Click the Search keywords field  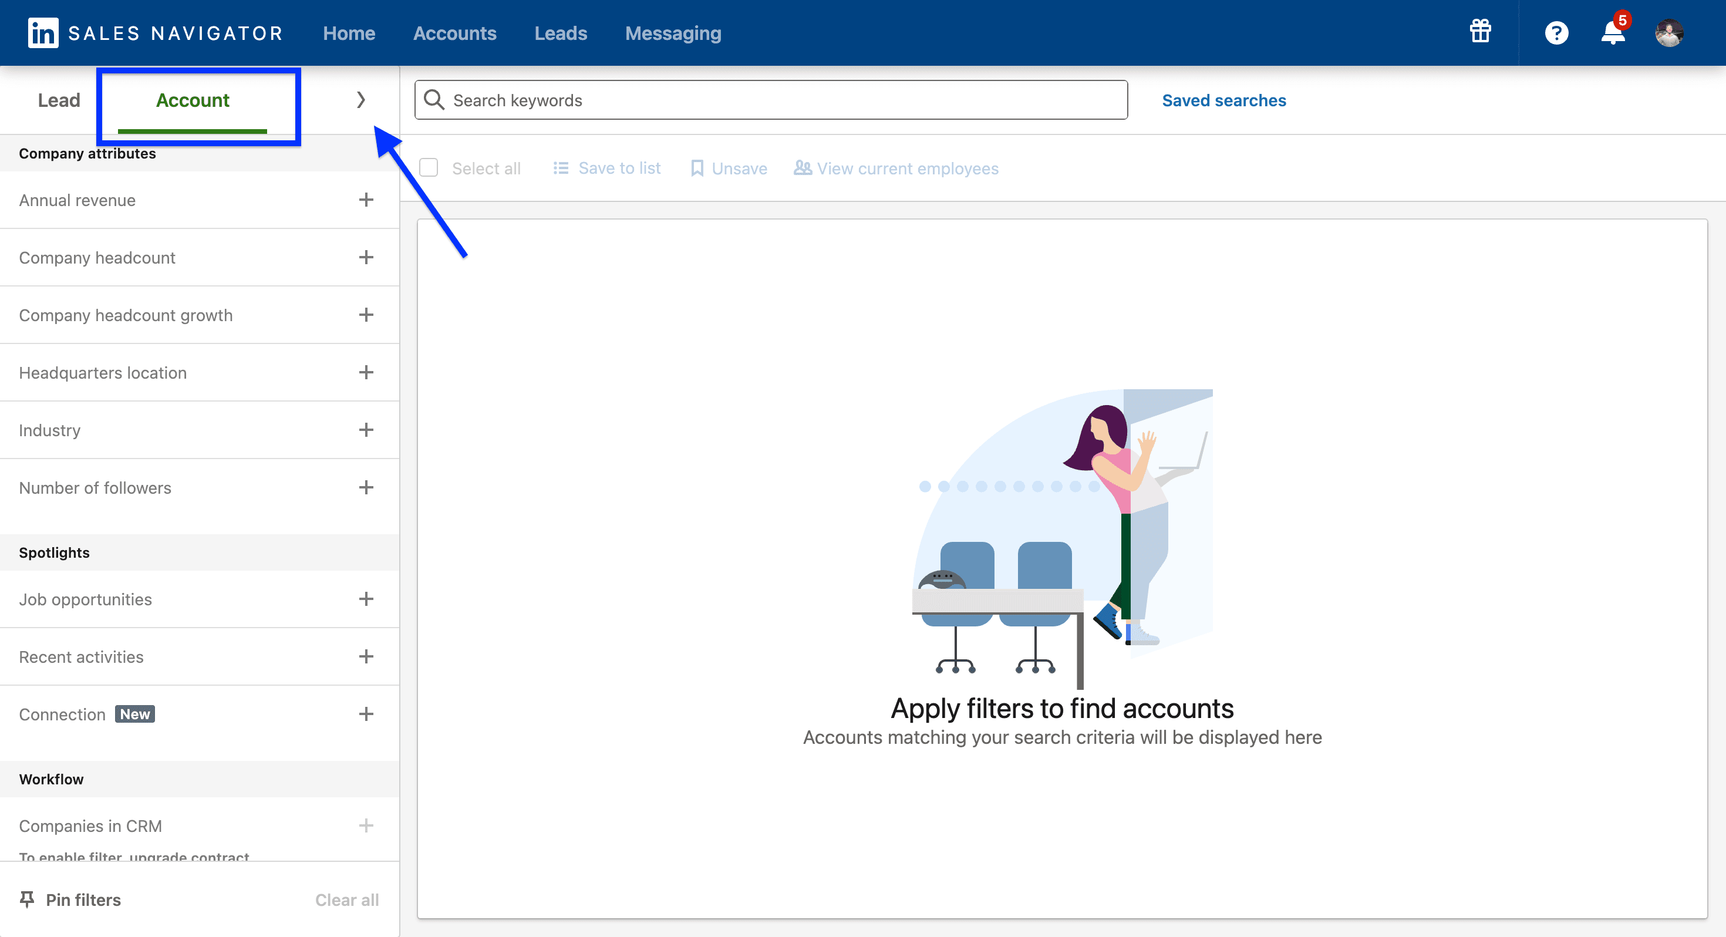pyautogui.click(x=770, y=100)
